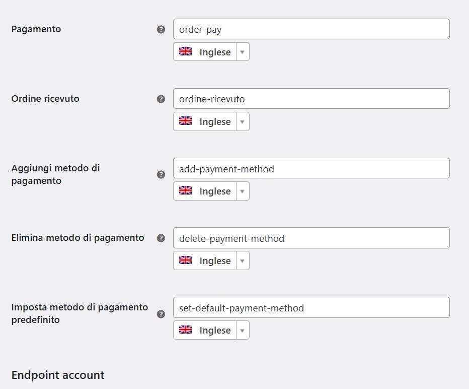The height and width of the screenshot is (389, 469).
Task: Click help icon for Elimina metodo di pagamento
Action: [161, 238]
